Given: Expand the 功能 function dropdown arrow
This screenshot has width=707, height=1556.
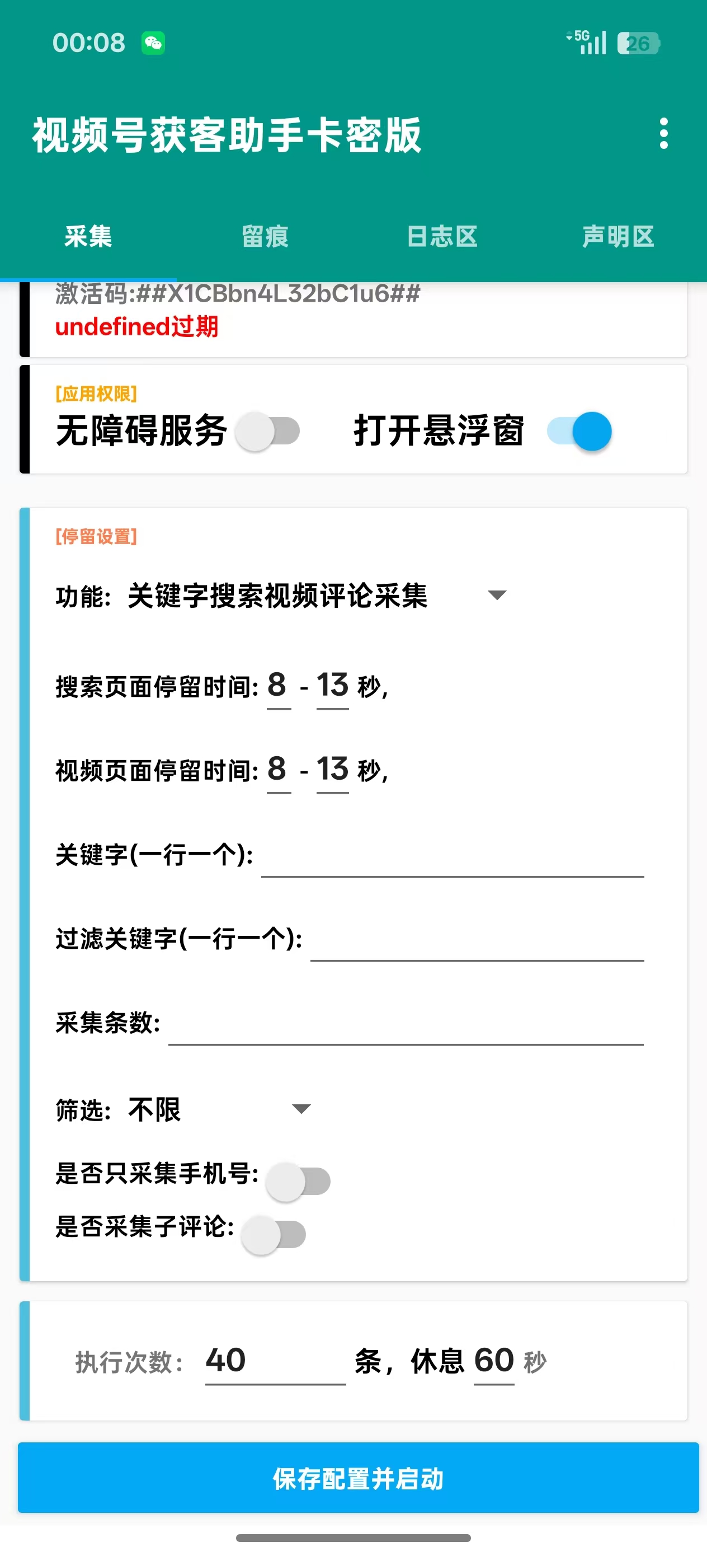Looking at the screenshot, I should [496, 596].
